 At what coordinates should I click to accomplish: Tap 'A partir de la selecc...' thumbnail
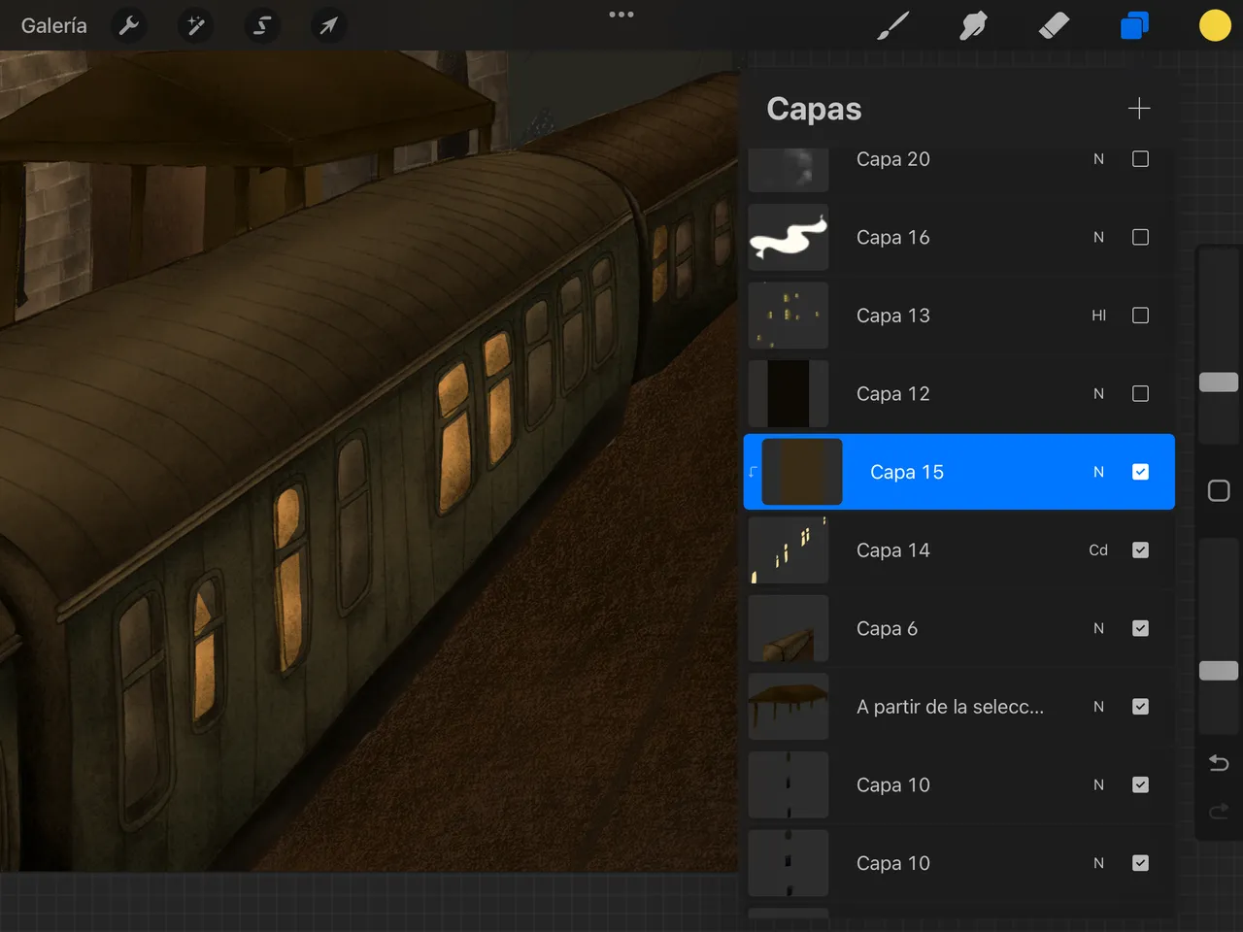coord(789,707)
